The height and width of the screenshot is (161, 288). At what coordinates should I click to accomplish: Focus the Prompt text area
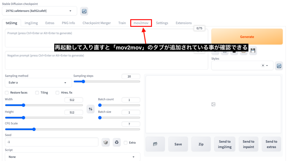107,38
